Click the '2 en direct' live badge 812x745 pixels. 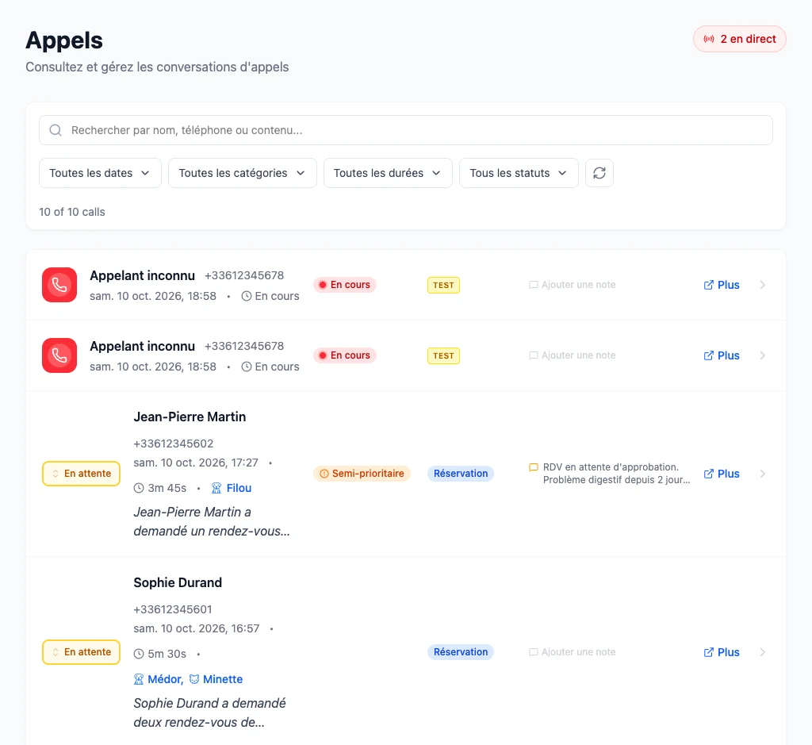(x=740, y=39)
